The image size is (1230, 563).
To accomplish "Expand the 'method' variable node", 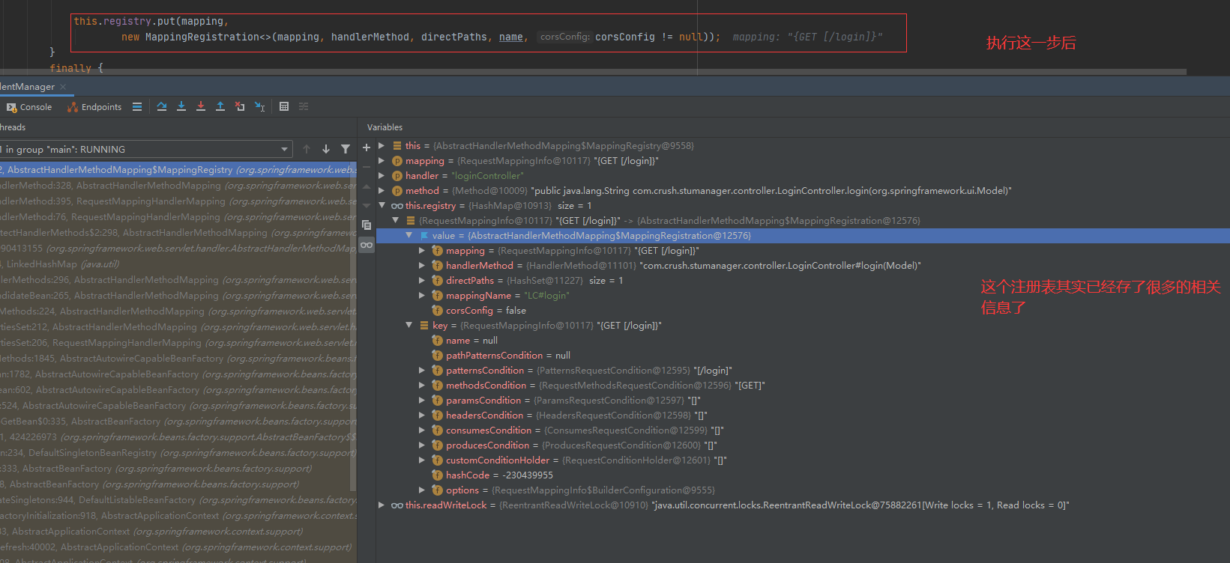I will (382, 190).
